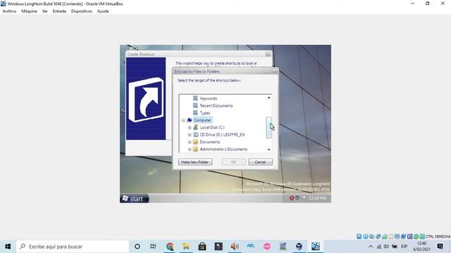The image size is (451, 253).
Task: Open VirtualBox Manager cube icon on taskbar
Action: (x=299, y=247)
